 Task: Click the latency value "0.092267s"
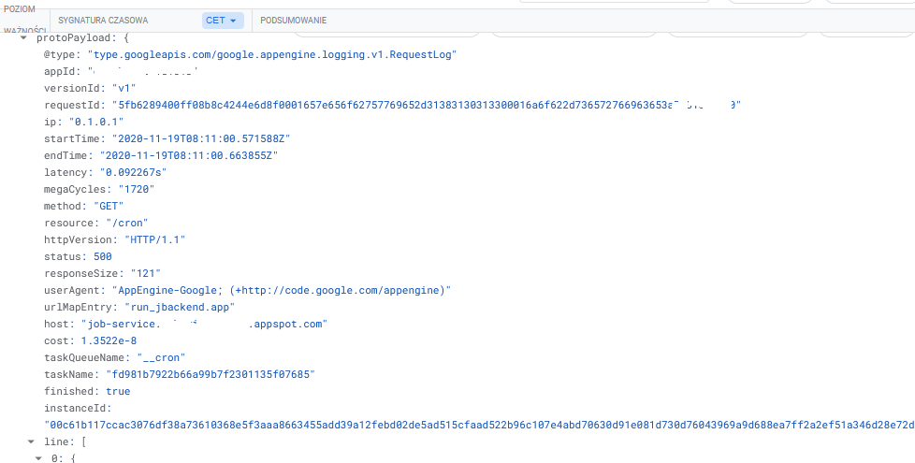(134, 173)
